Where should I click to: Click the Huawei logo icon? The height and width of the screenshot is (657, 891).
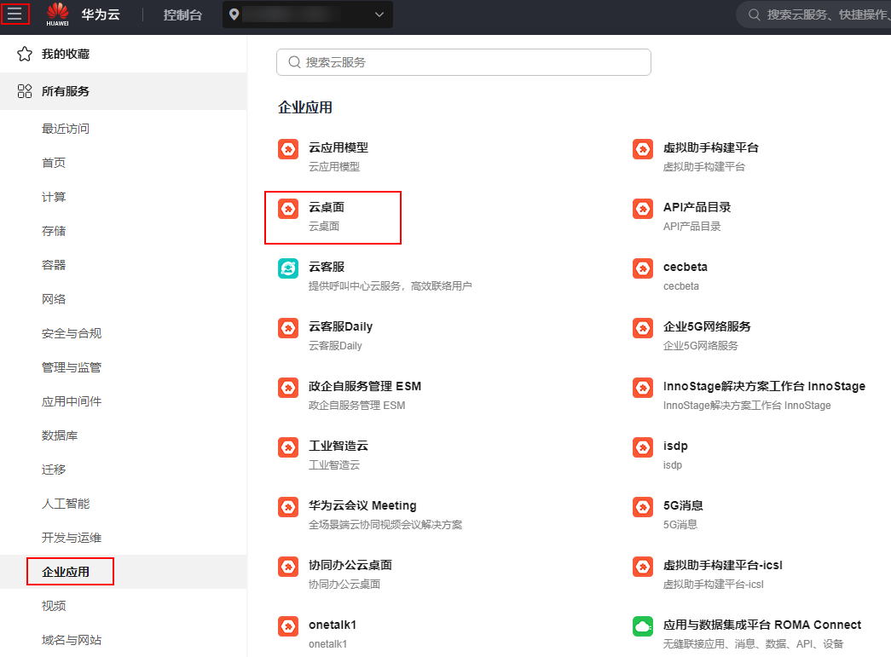(x=57, y=14)
